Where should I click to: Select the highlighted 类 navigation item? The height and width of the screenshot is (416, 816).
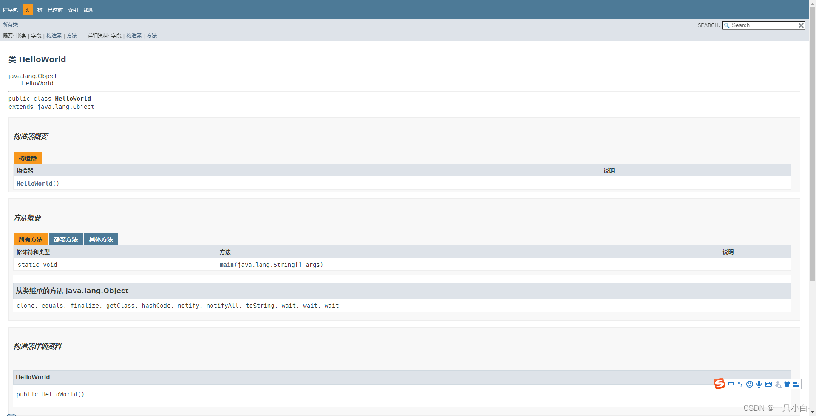[28, 10]
